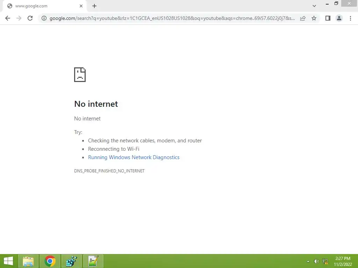Click the sad page error icon
Image resolution: width=358 pixels, height=268 pixels.
point(80,75)
